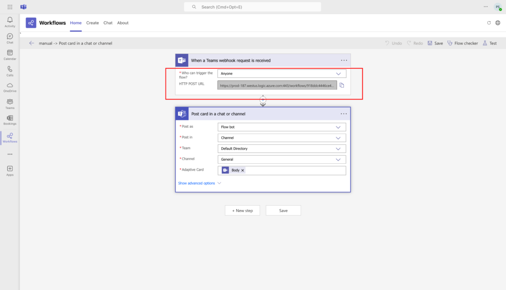
Task: Copy the HTTP POST URL using the copy icon
Action: (x=341, y=85)
